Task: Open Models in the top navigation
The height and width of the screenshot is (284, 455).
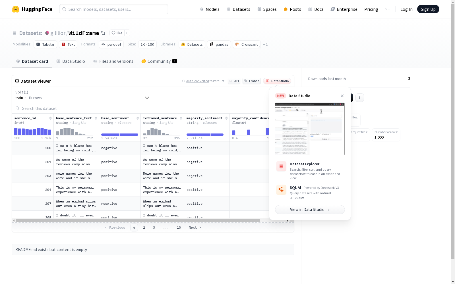Action: 210,9
